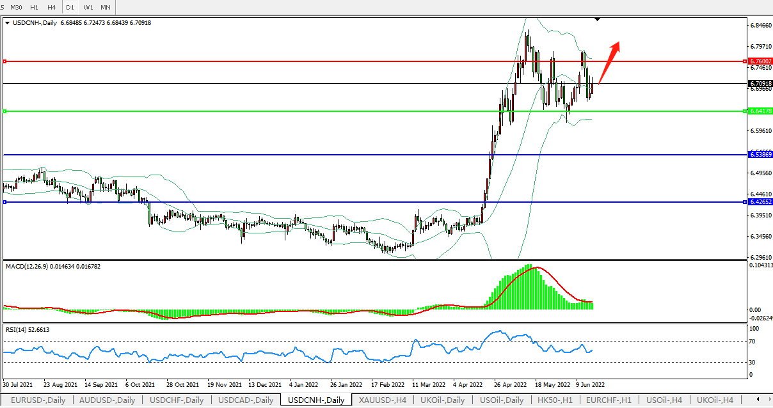Open the EURUSD-,Daily chart tab
The width and height of the screenshot is (773, 408).
click(x=37, y=400)
